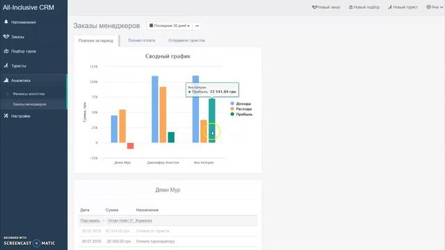Click Дженифер Анистон's blue income bar
This screenshot has width=445, height=250.
(155, 109)
